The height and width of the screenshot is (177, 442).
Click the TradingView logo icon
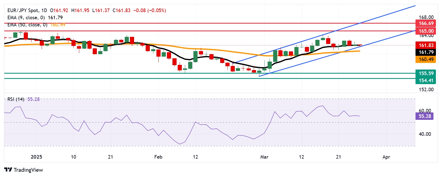[8, 170]
